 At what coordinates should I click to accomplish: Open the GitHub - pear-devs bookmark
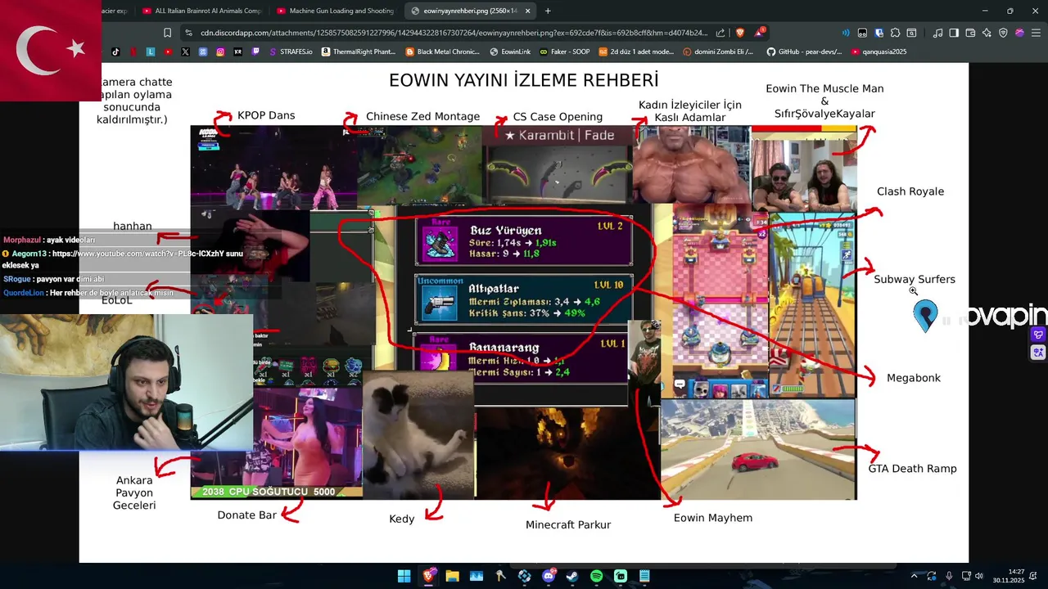pos(805,52)
